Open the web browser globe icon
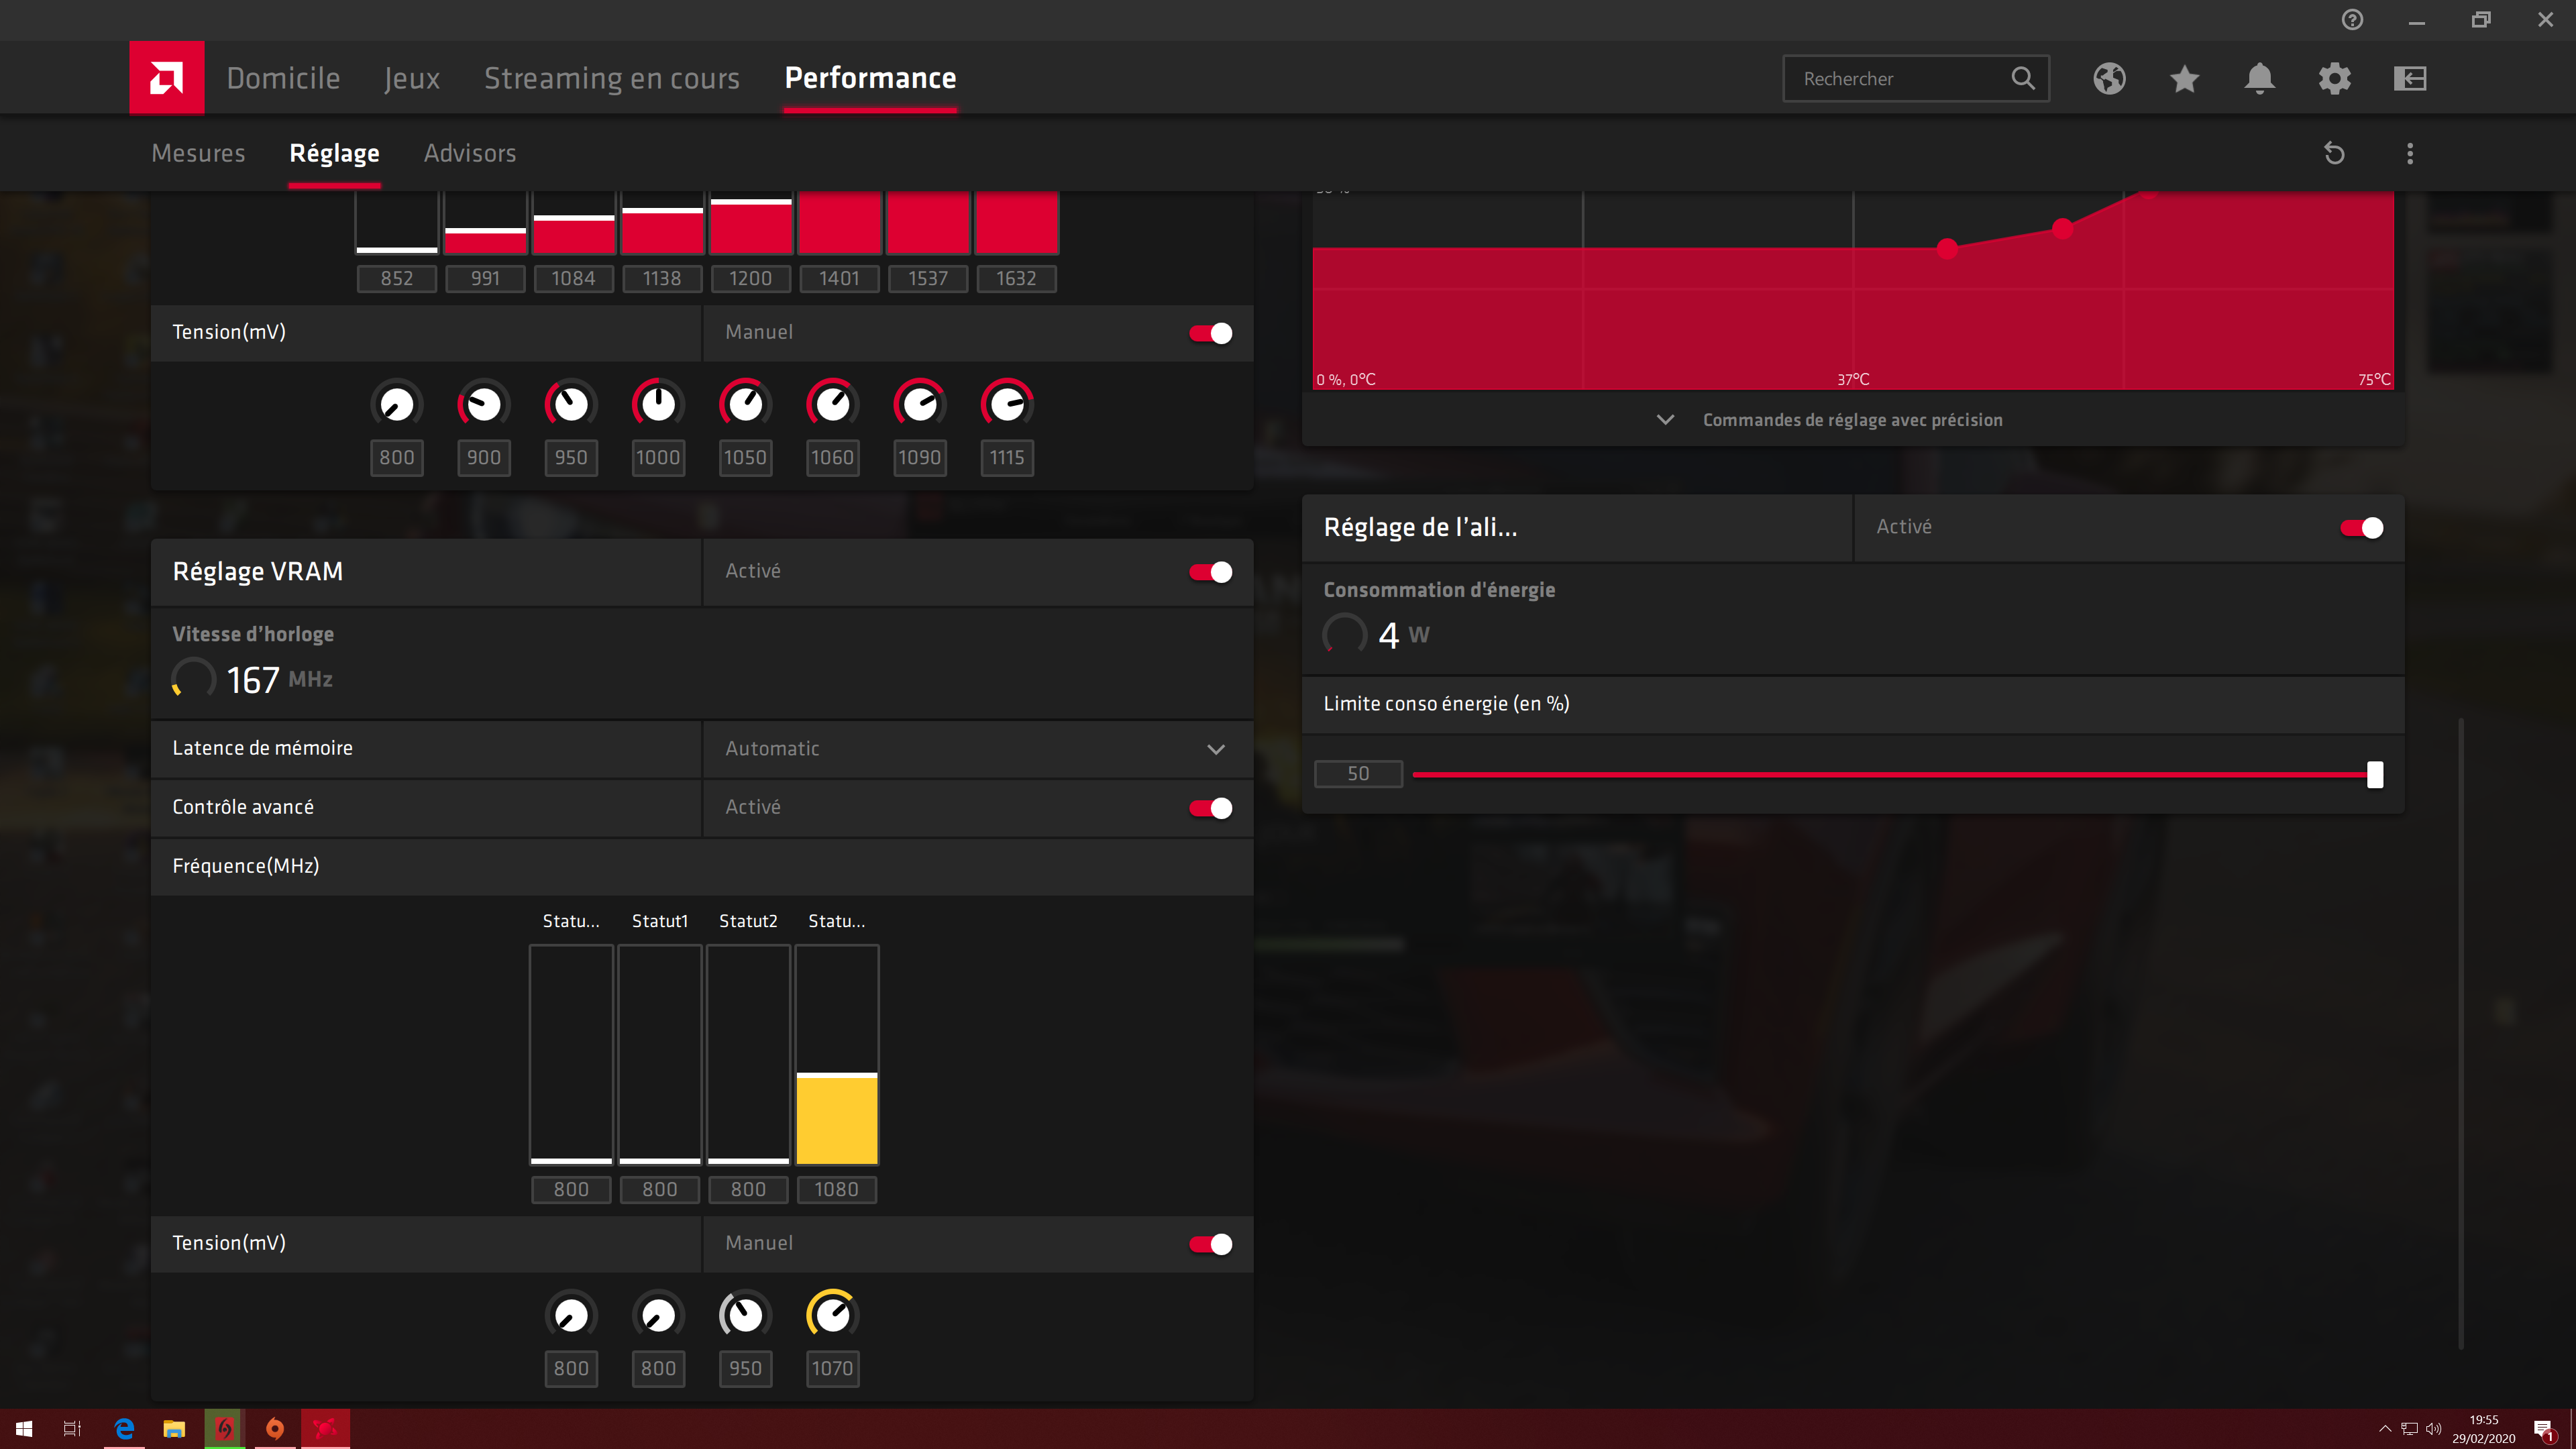The width and height of the screenshot is (2576, 1449). (2109, 78)
